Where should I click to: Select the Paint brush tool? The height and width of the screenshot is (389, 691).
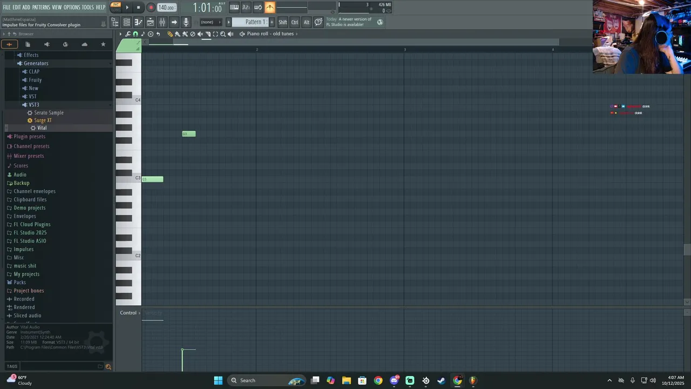[178, 33]
